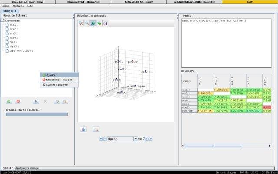Click the red remove file icon button
Screen dimensions: 278x174
point(18,101)
